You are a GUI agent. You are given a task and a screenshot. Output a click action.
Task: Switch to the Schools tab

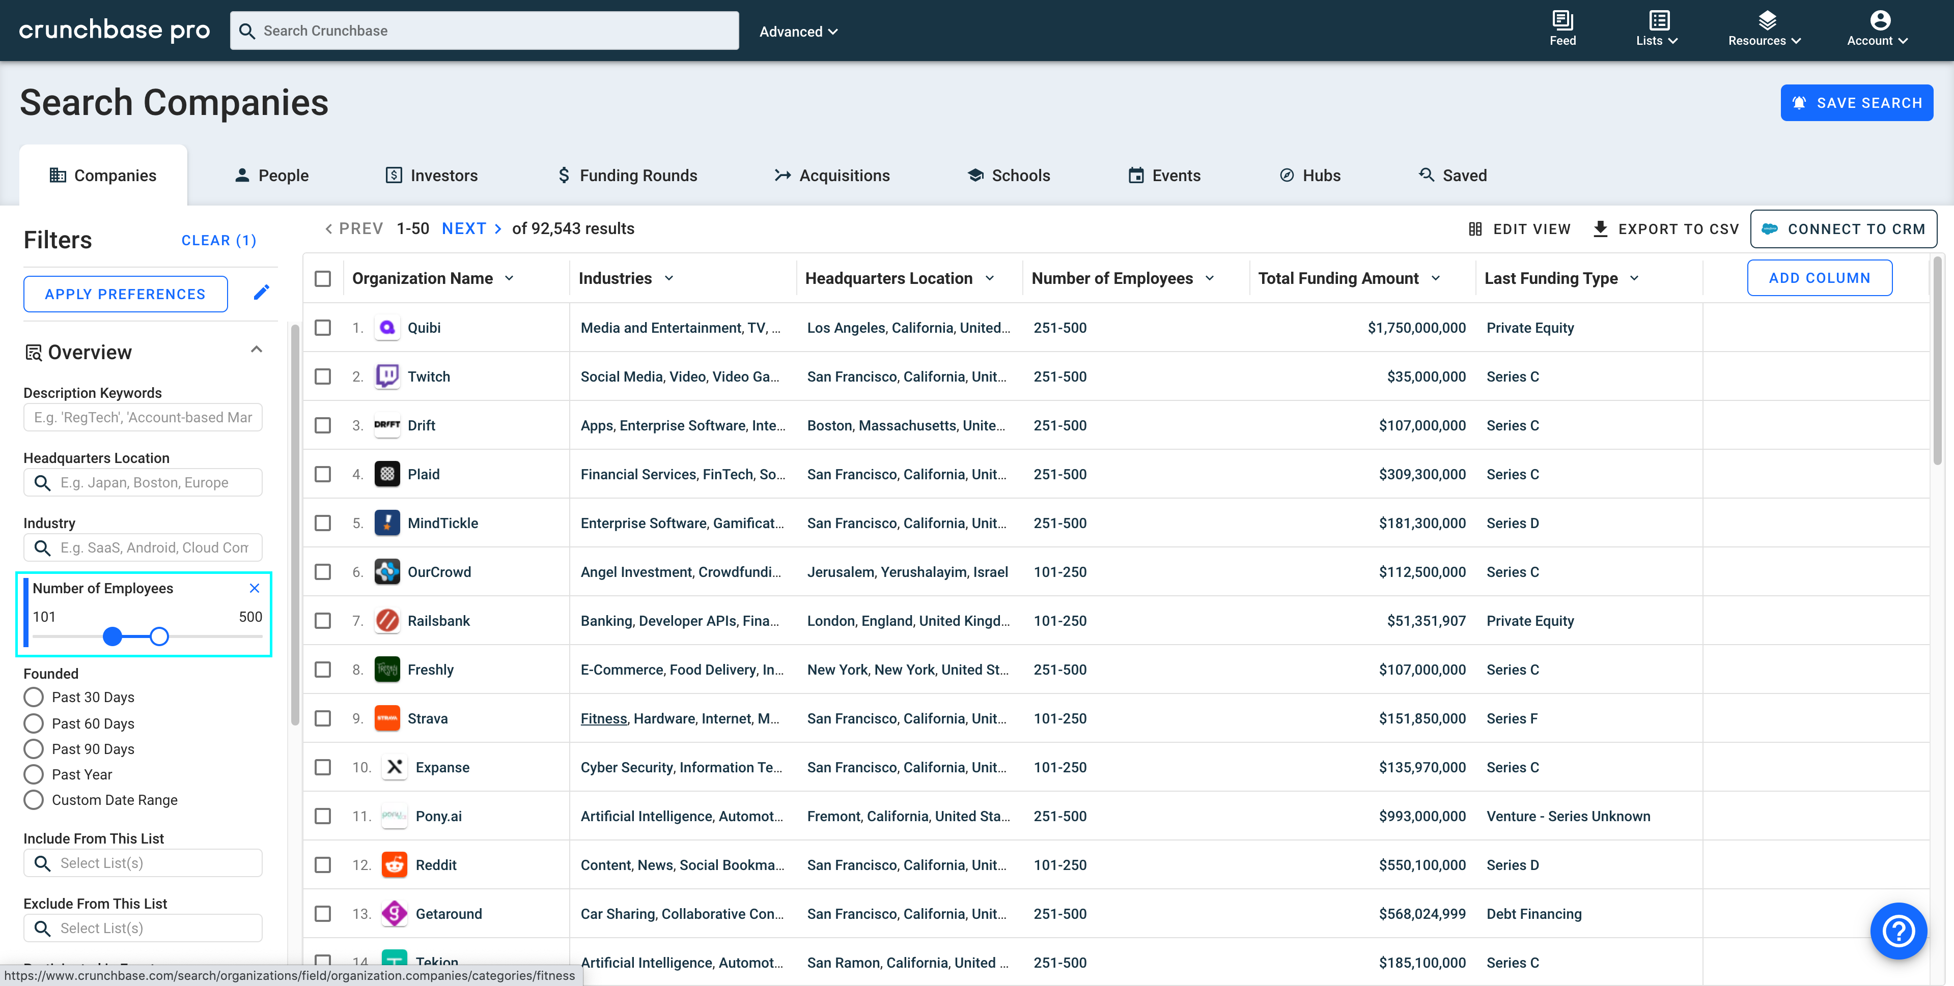(x=1009, y=175)
